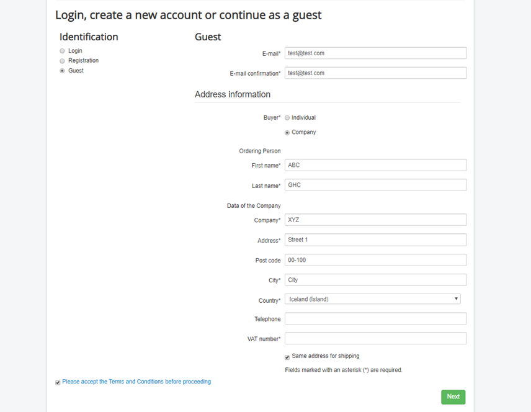
Task: Toggle Same address for shipping checkbox
Action: click(x=287, y=357)
